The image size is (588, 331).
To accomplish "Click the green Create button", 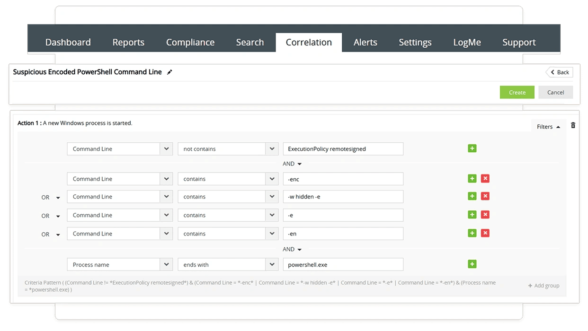I will point(517,92).
